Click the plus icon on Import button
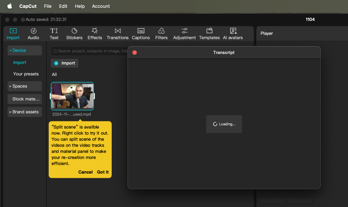348x207 pixels. pyautogui.click(x=57, y=63)
